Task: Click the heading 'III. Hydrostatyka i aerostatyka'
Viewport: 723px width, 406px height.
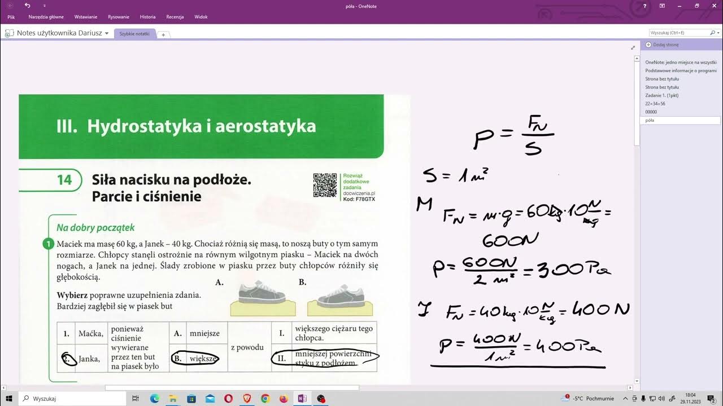Action: 186,126
